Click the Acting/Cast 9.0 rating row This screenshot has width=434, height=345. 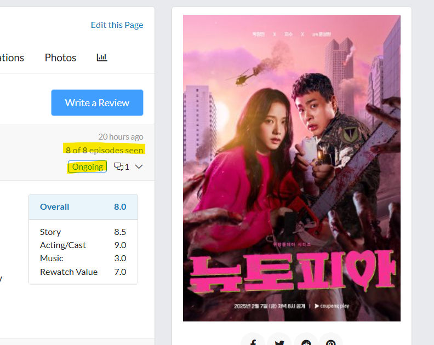point(83,245)
